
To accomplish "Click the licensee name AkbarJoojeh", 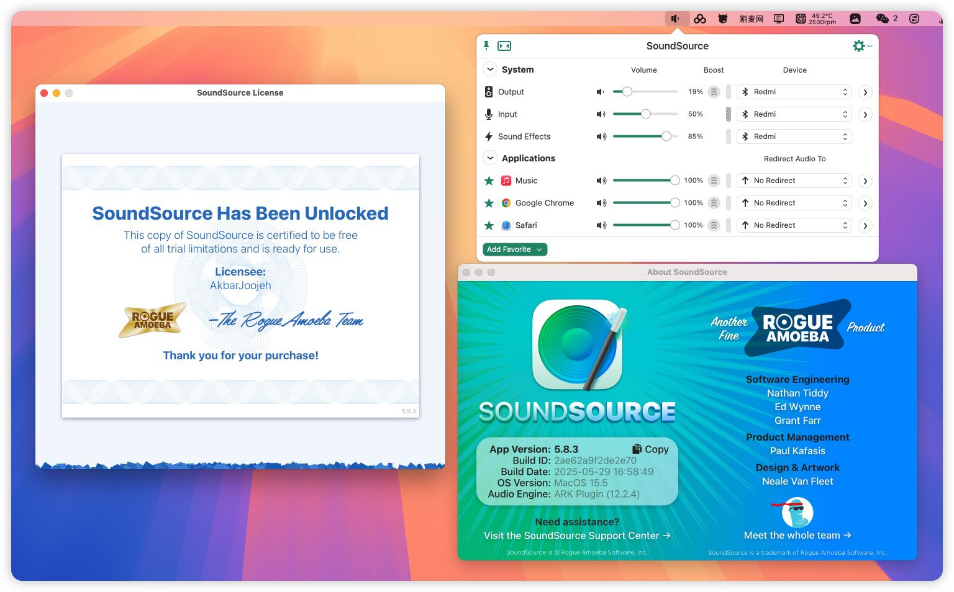I will [240, 285].
